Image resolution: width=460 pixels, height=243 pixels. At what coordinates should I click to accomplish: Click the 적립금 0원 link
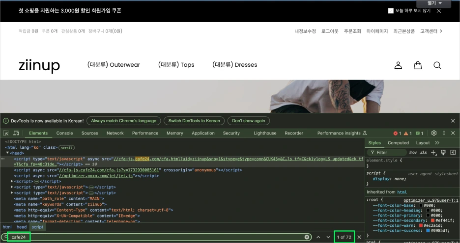click(28, 31)
